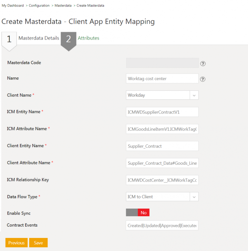Click the Name input field

[x=162, y=79]
